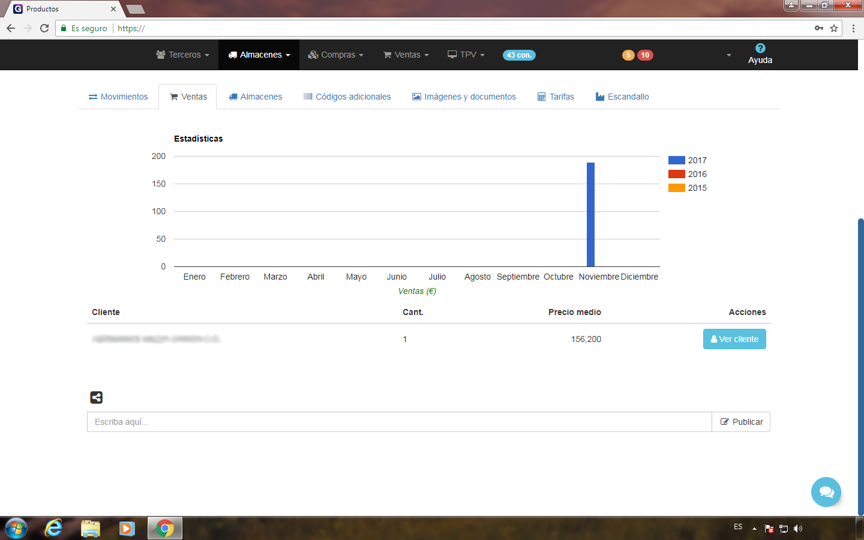Expand the Compras dropdown menu

[x=336, y=55]
